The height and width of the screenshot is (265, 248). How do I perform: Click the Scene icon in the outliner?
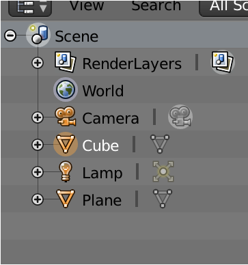click(x=38, y=35)
